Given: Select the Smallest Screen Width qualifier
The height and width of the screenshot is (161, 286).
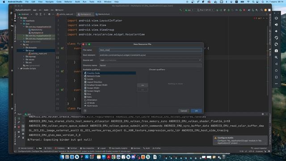Looking at the screenshot, I should pyautogui.click(x=109, y=85).
